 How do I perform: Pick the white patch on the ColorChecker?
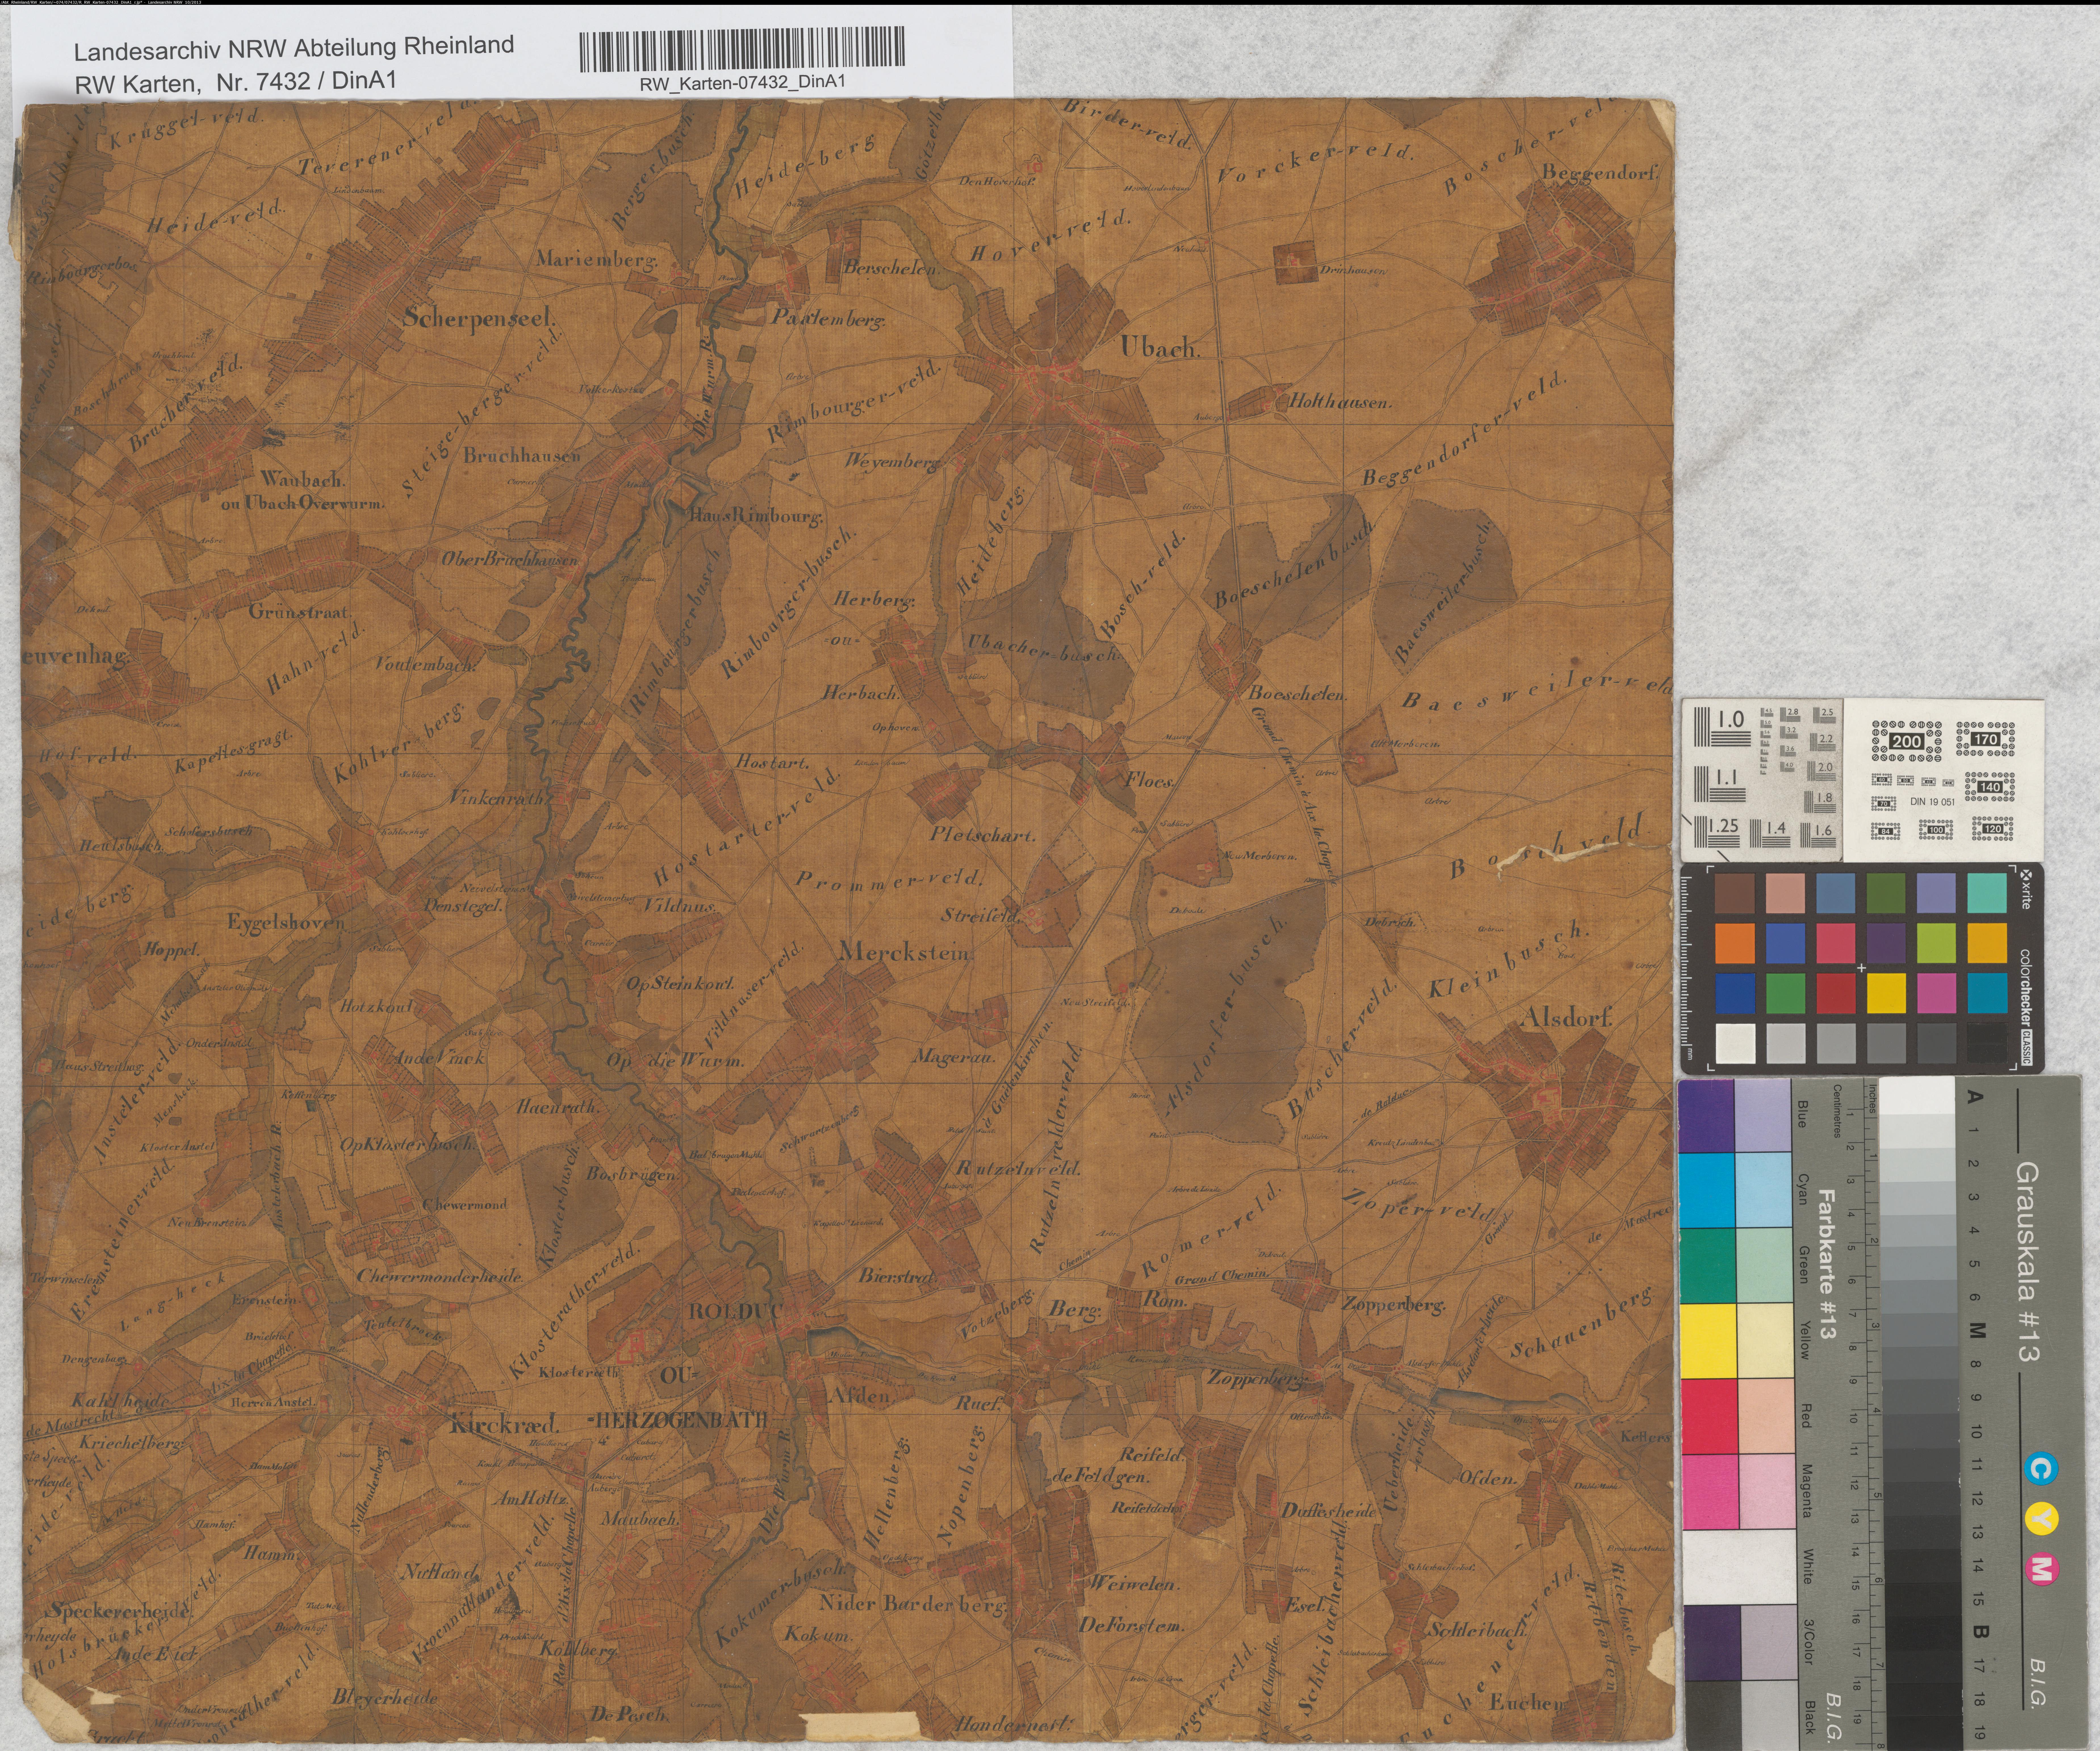[1735, 1044]
